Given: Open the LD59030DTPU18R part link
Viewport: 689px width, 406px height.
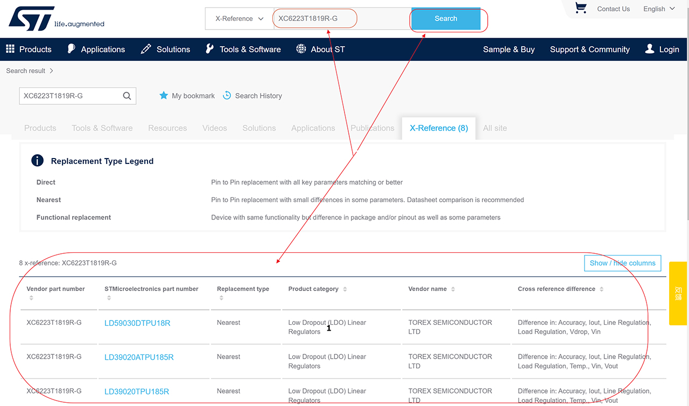Looking at the screenshot, I should pos(137,323).
